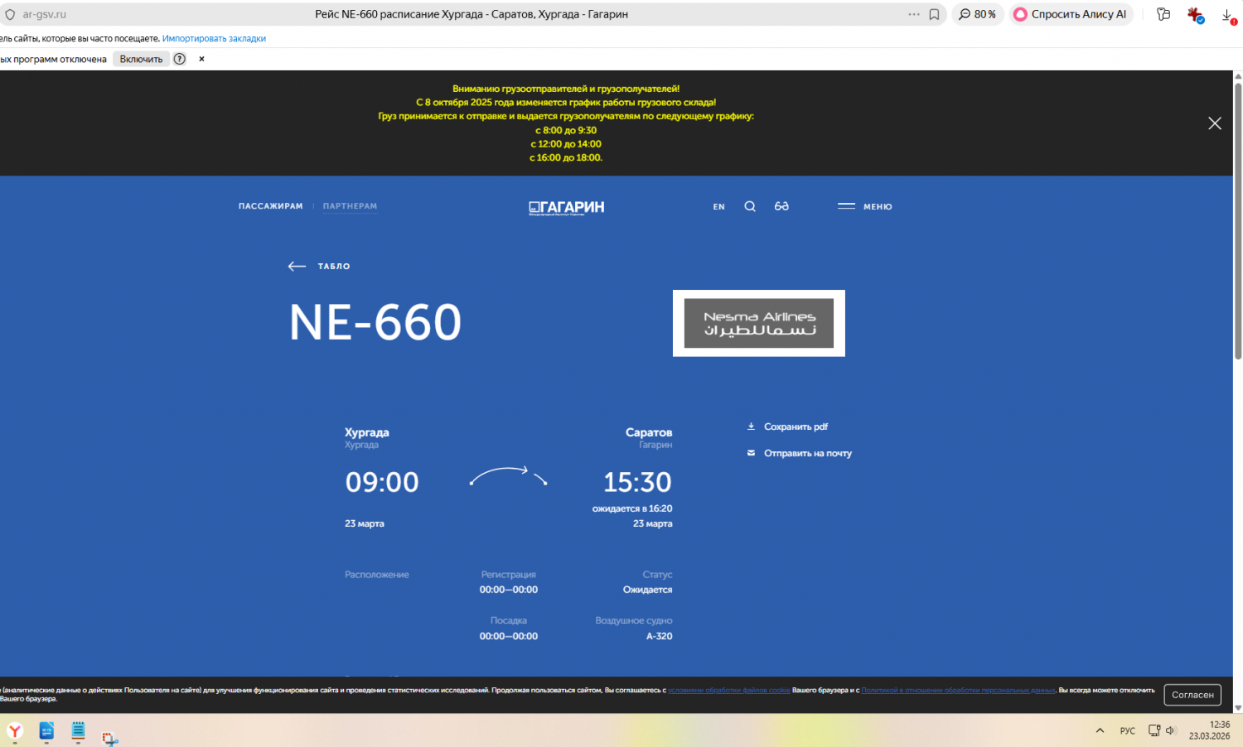Image resolution: width=1243 pixels, height=747 pixels.
Task: Bookmark this page with bookmark icon
Action: click(x=934, y=14)
